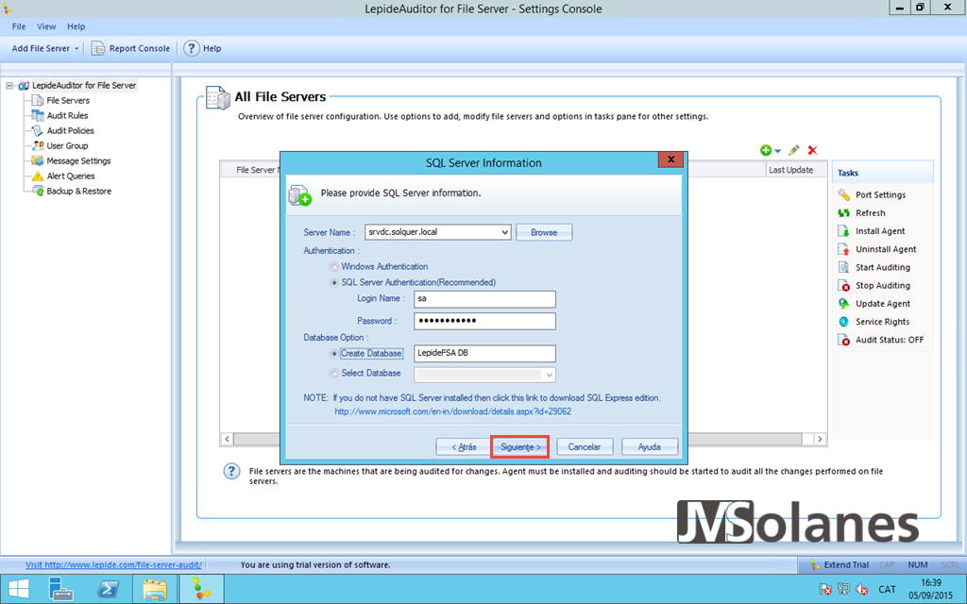Visit the lepide.com file-server-audit link
This screenshot has width=967, height=604.
click(113, 564)
